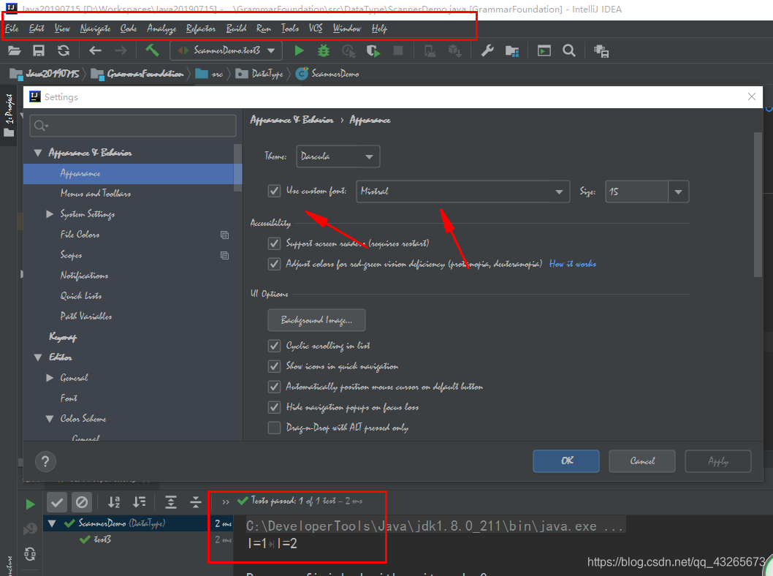
Task: Click the OK button in Settings
Action: pos(566,461)
